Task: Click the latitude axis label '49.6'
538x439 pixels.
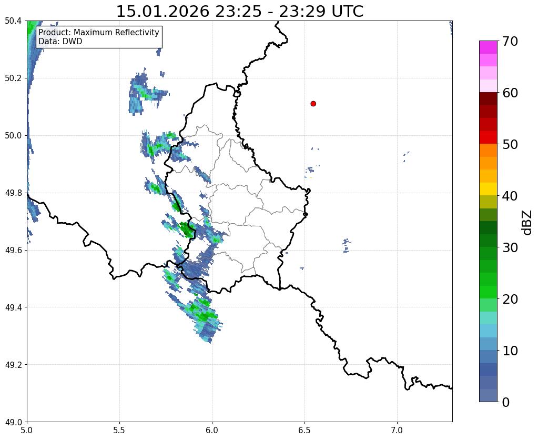Action: point(13,251)
